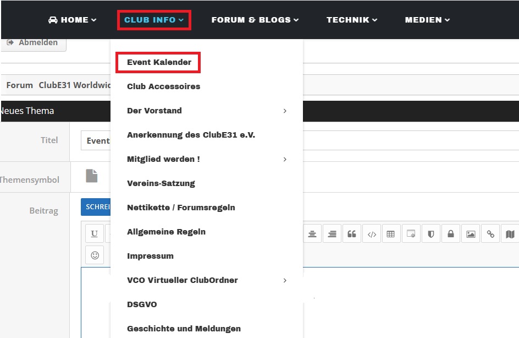Image resolution: width=519 pixels, height=338 pixels.
Task: Insert a code block
Action: click(x=372, y=234)
